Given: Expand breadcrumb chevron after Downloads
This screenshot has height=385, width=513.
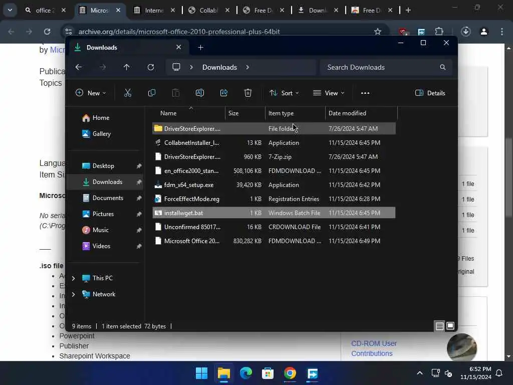Looking at the screenshot, I should point(247,67).
